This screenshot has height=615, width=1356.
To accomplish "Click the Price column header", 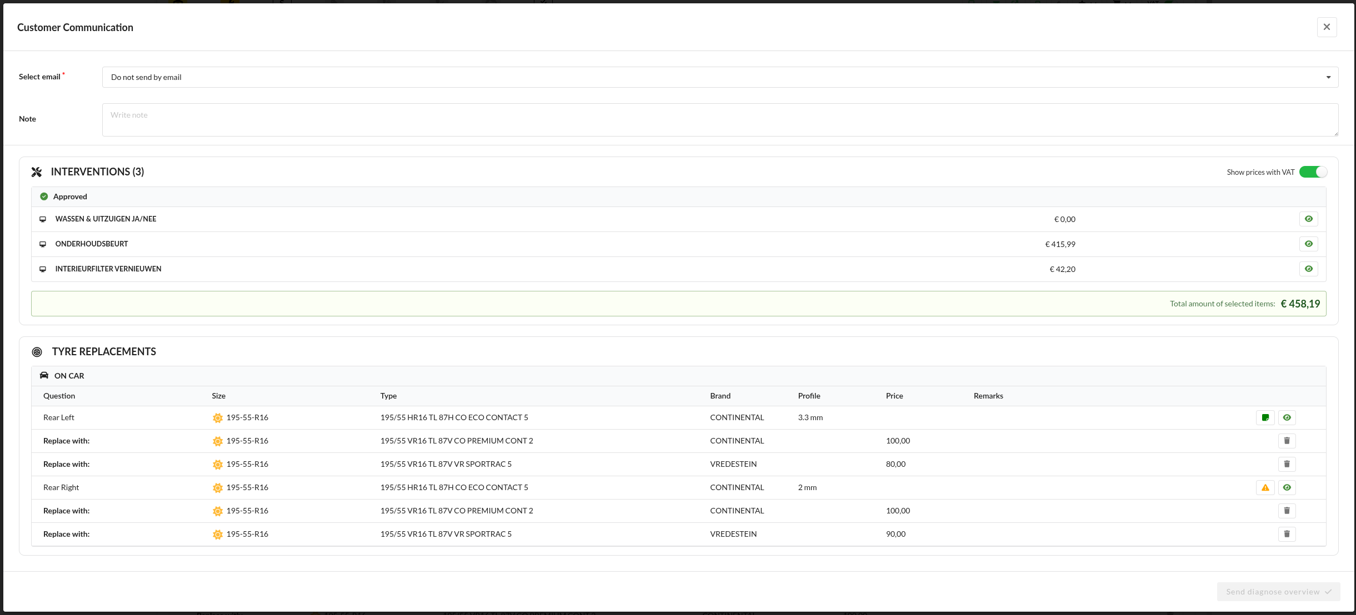I will click(x=894, y=396).
